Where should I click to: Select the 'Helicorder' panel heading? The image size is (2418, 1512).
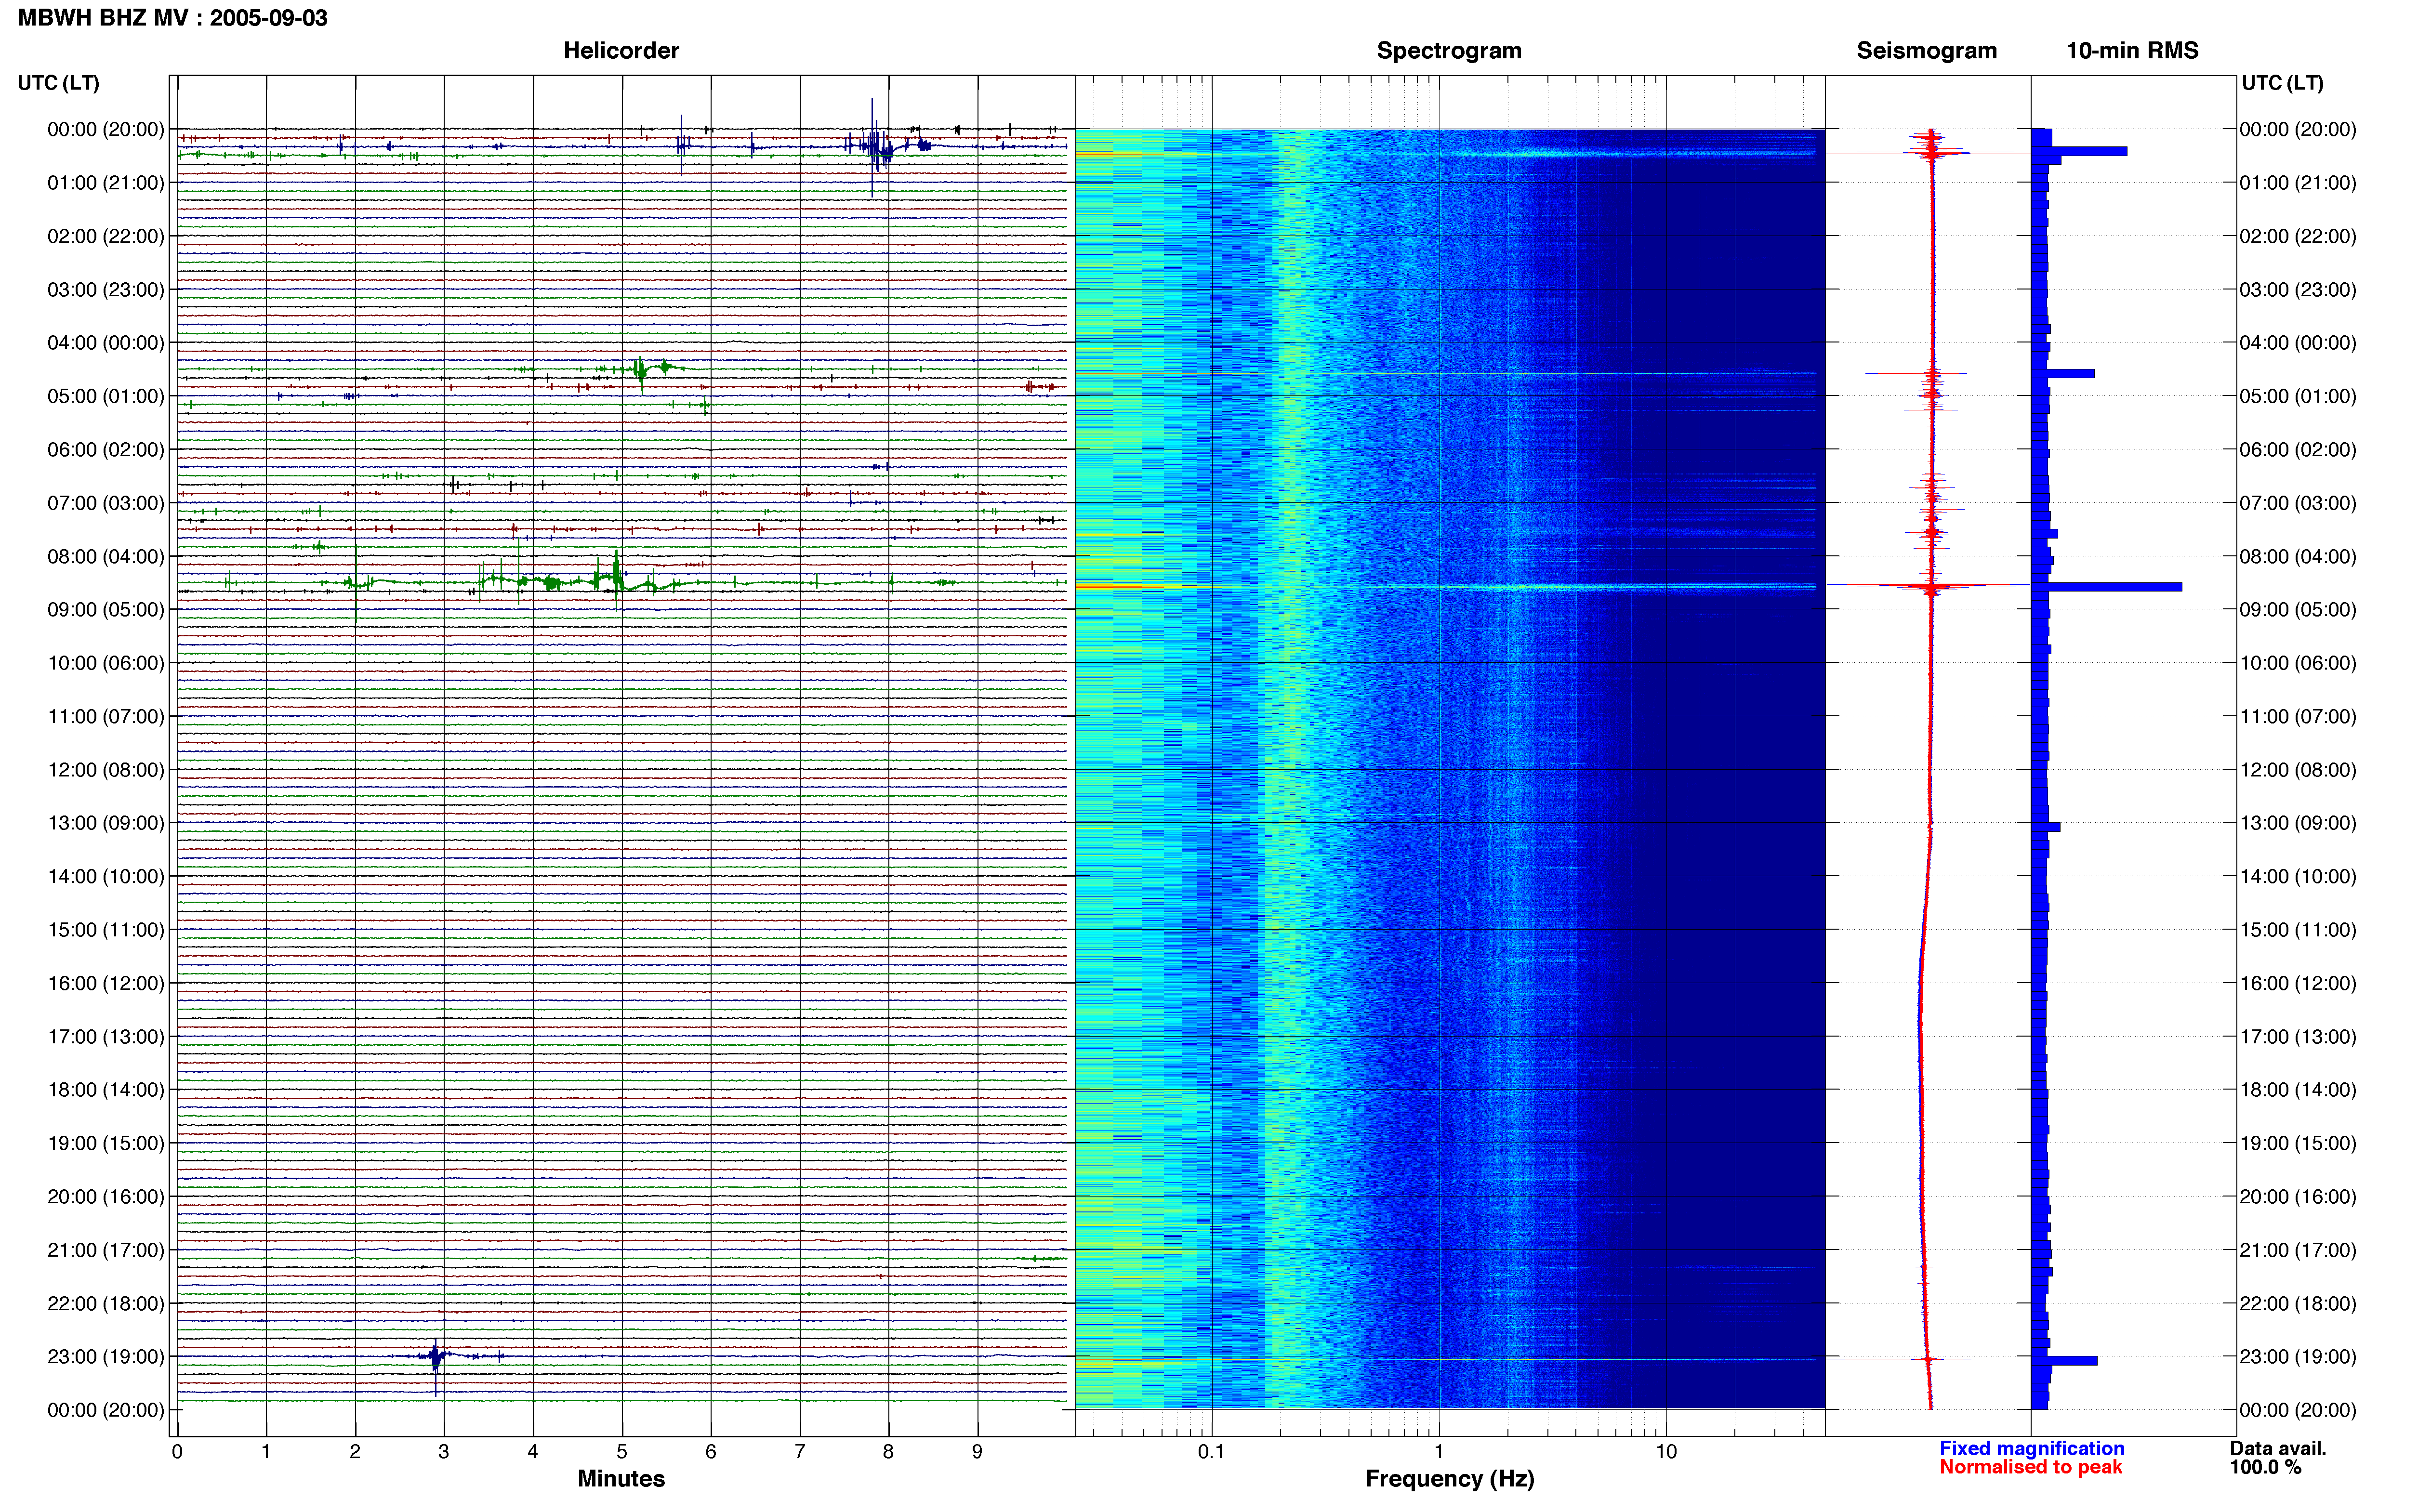click(x=621, y=50)
